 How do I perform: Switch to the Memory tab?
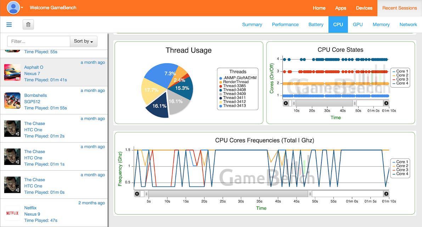[381, 24]
